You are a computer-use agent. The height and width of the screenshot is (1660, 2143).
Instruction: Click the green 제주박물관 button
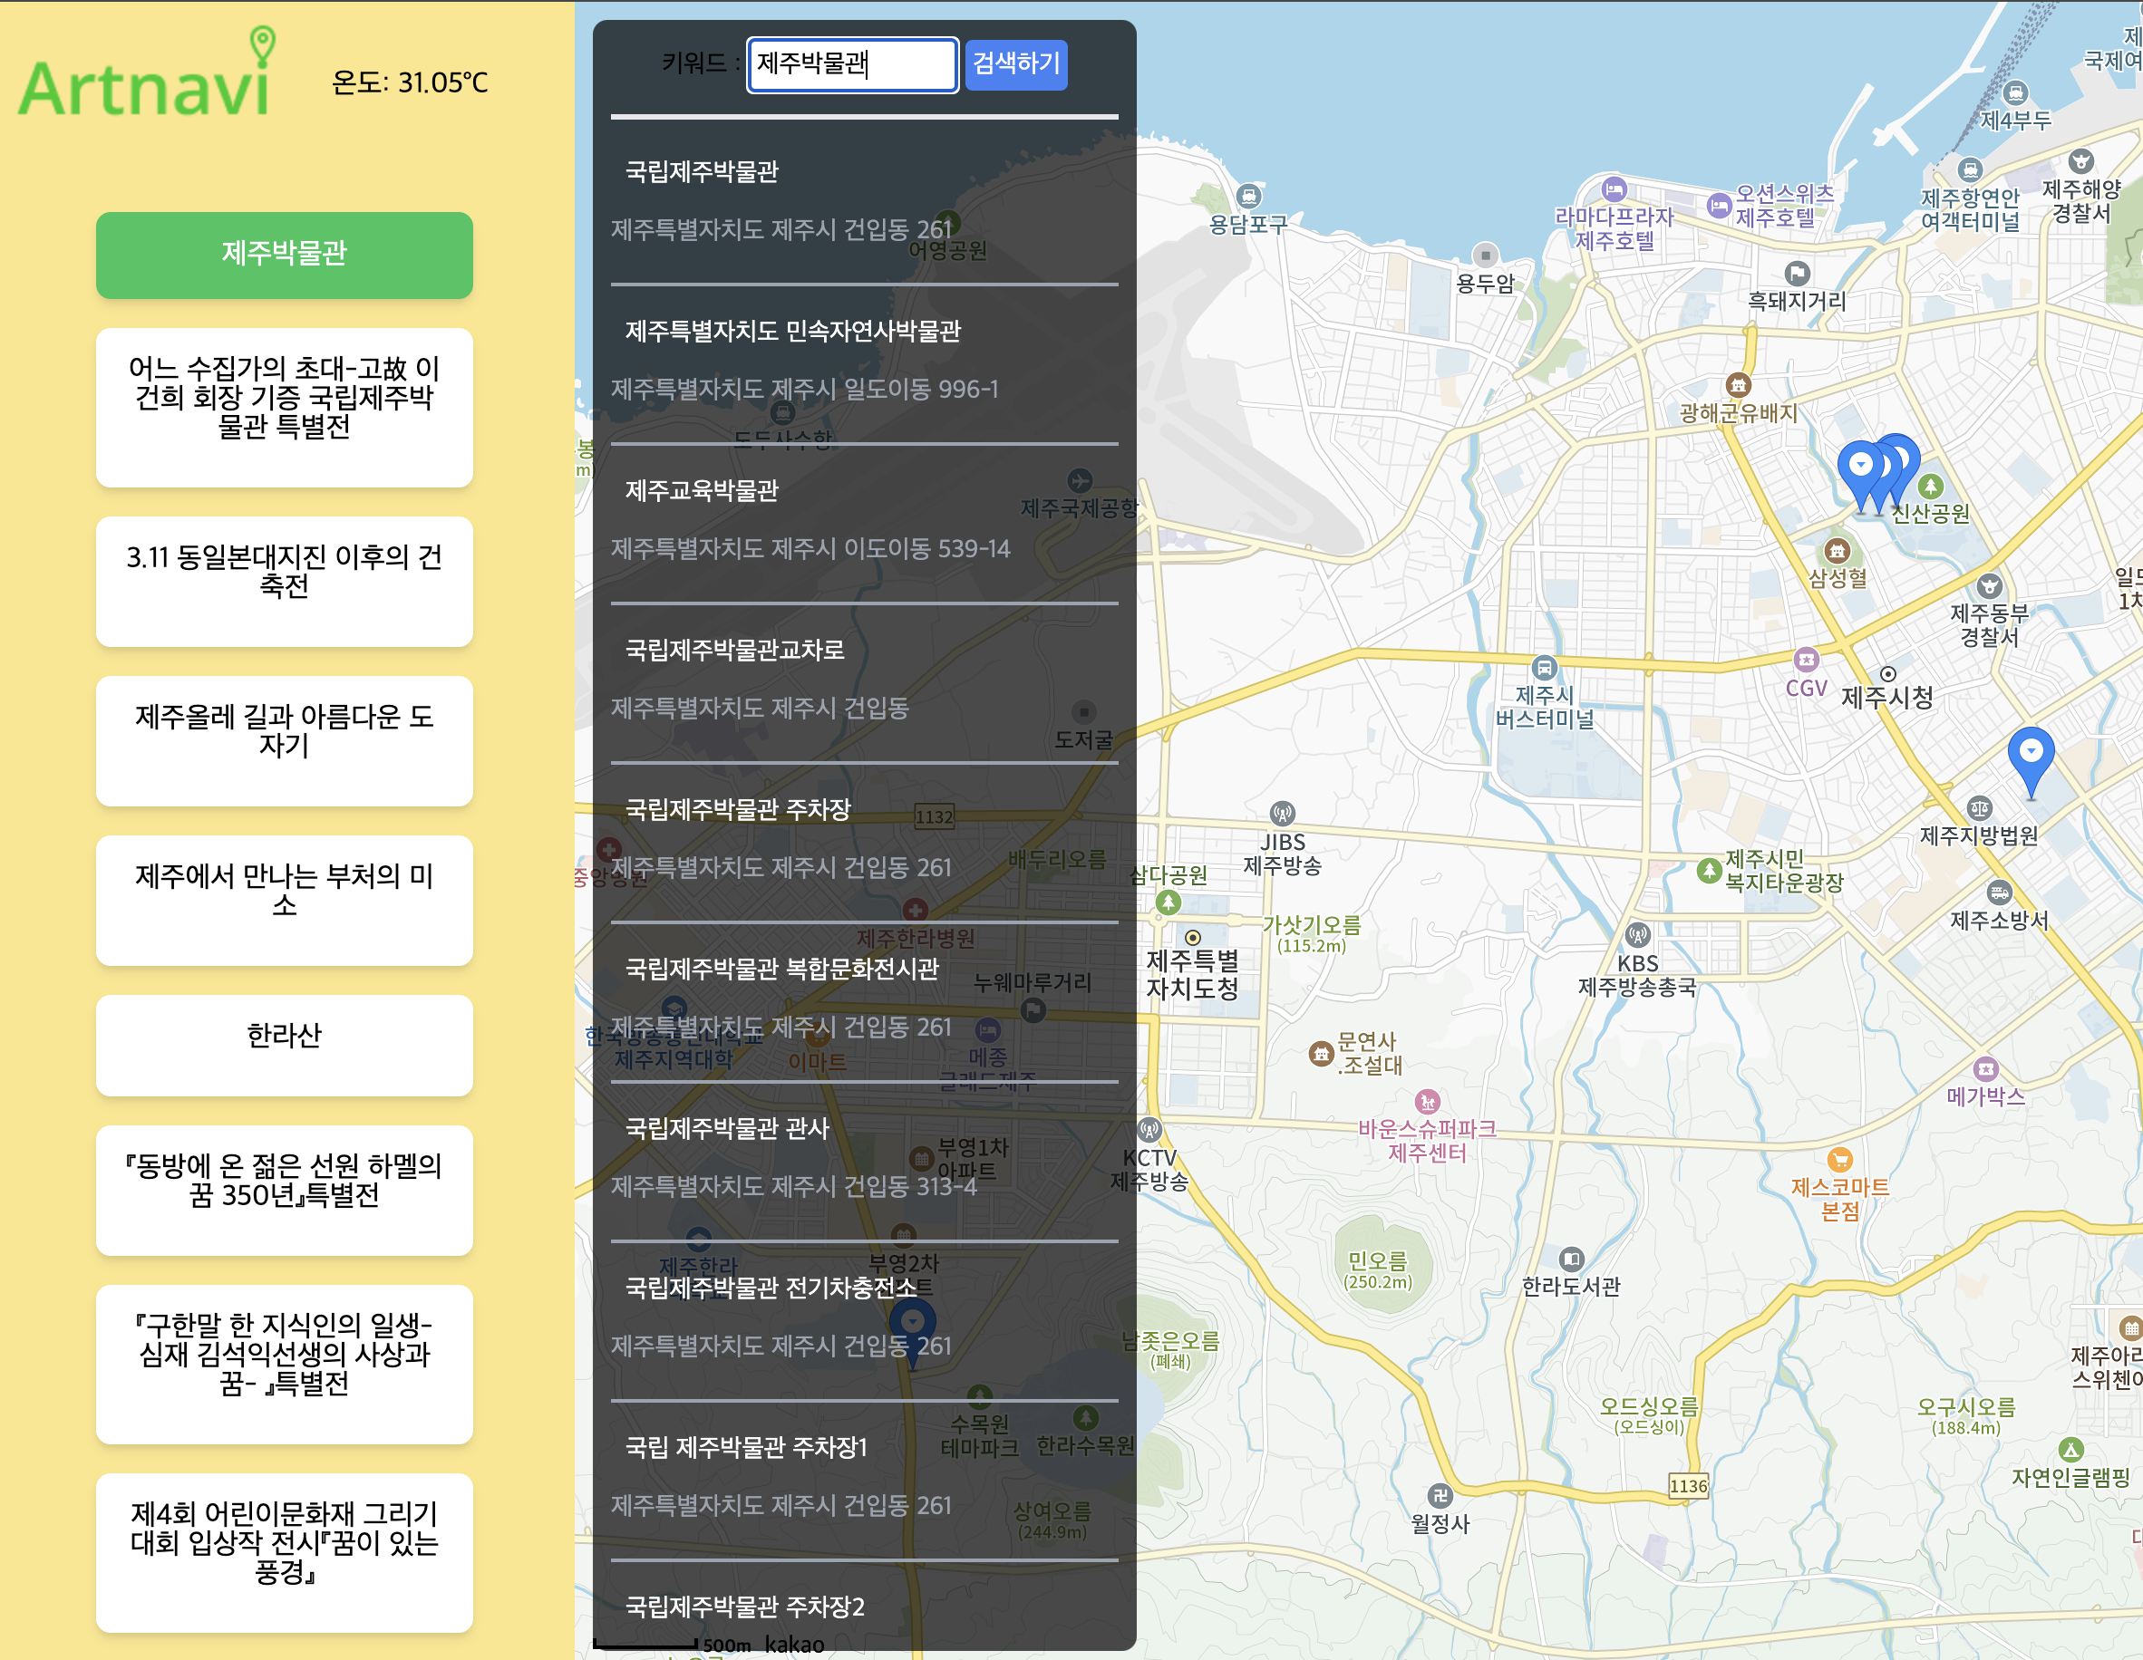tap(284, 254)
